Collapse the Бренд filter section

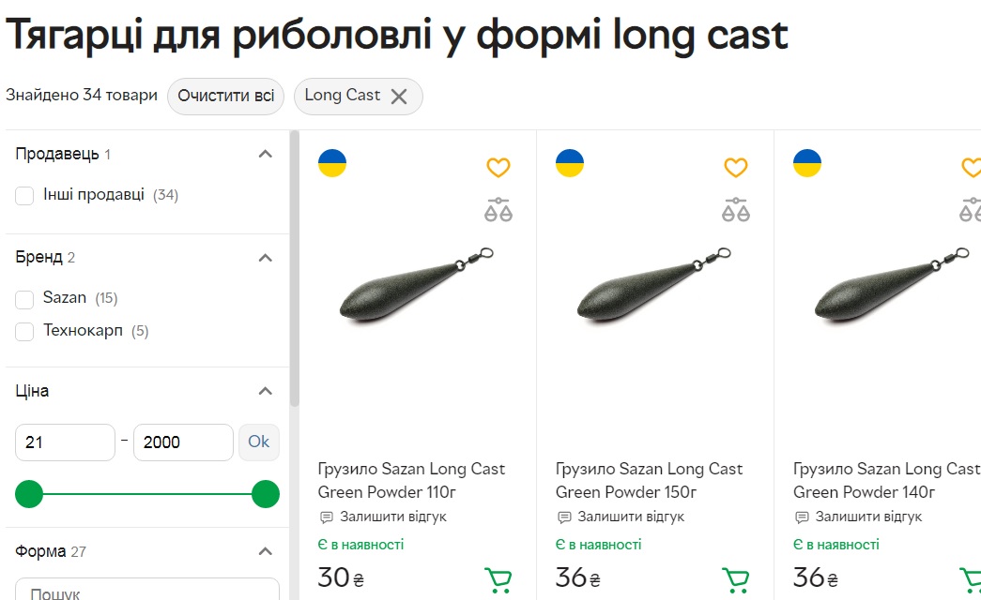coord(265,258)
